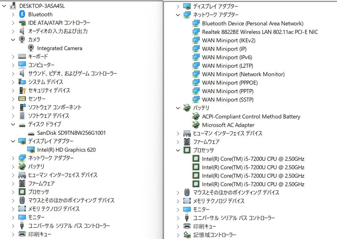The width and height of the screenshot is (337, 239).
Task: Click the Realtek 8822BE Wireless LAN icon
Action: (x=196, y=32)
